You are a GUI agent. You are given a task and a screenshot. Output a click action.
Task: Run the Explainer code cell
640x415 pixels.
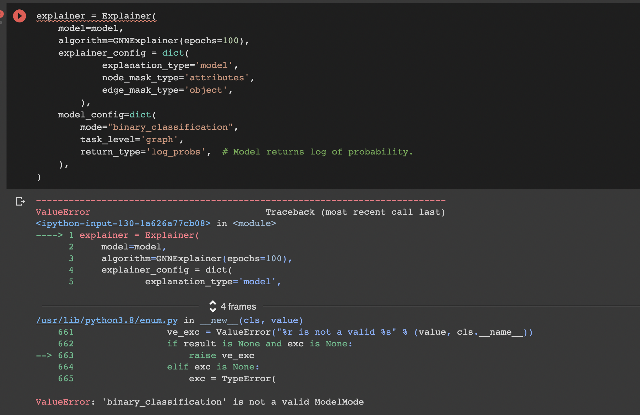pos(20,16)
